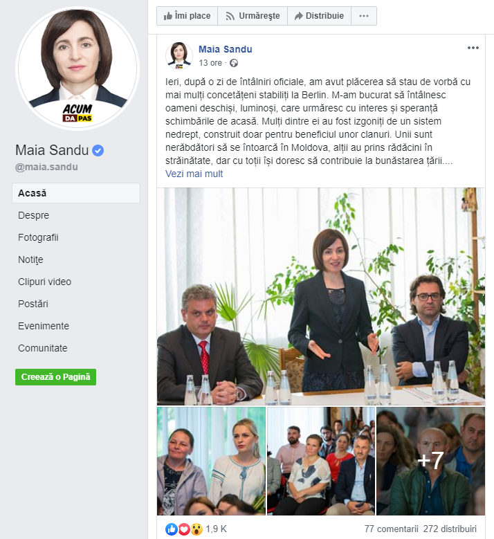
Task: Click the blue Like reaction icon
Action: pyautogui.click(x=172, y=529)
